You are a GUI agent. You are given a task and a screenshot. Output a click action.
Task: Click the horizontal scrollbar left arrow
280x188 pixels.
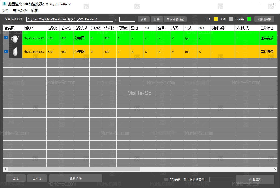tap(5, 169)
